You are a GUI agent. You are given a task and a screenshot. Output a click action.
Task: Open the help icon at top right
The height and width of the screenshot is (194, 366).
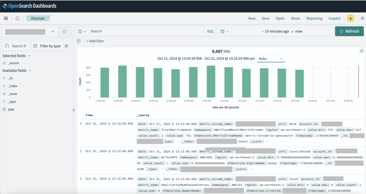[x=362, y=18]
